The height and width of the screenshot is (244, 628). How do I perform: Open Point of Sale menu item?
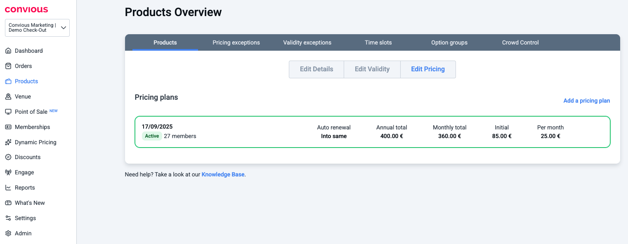pyautogui.click(x=31, y=112)
